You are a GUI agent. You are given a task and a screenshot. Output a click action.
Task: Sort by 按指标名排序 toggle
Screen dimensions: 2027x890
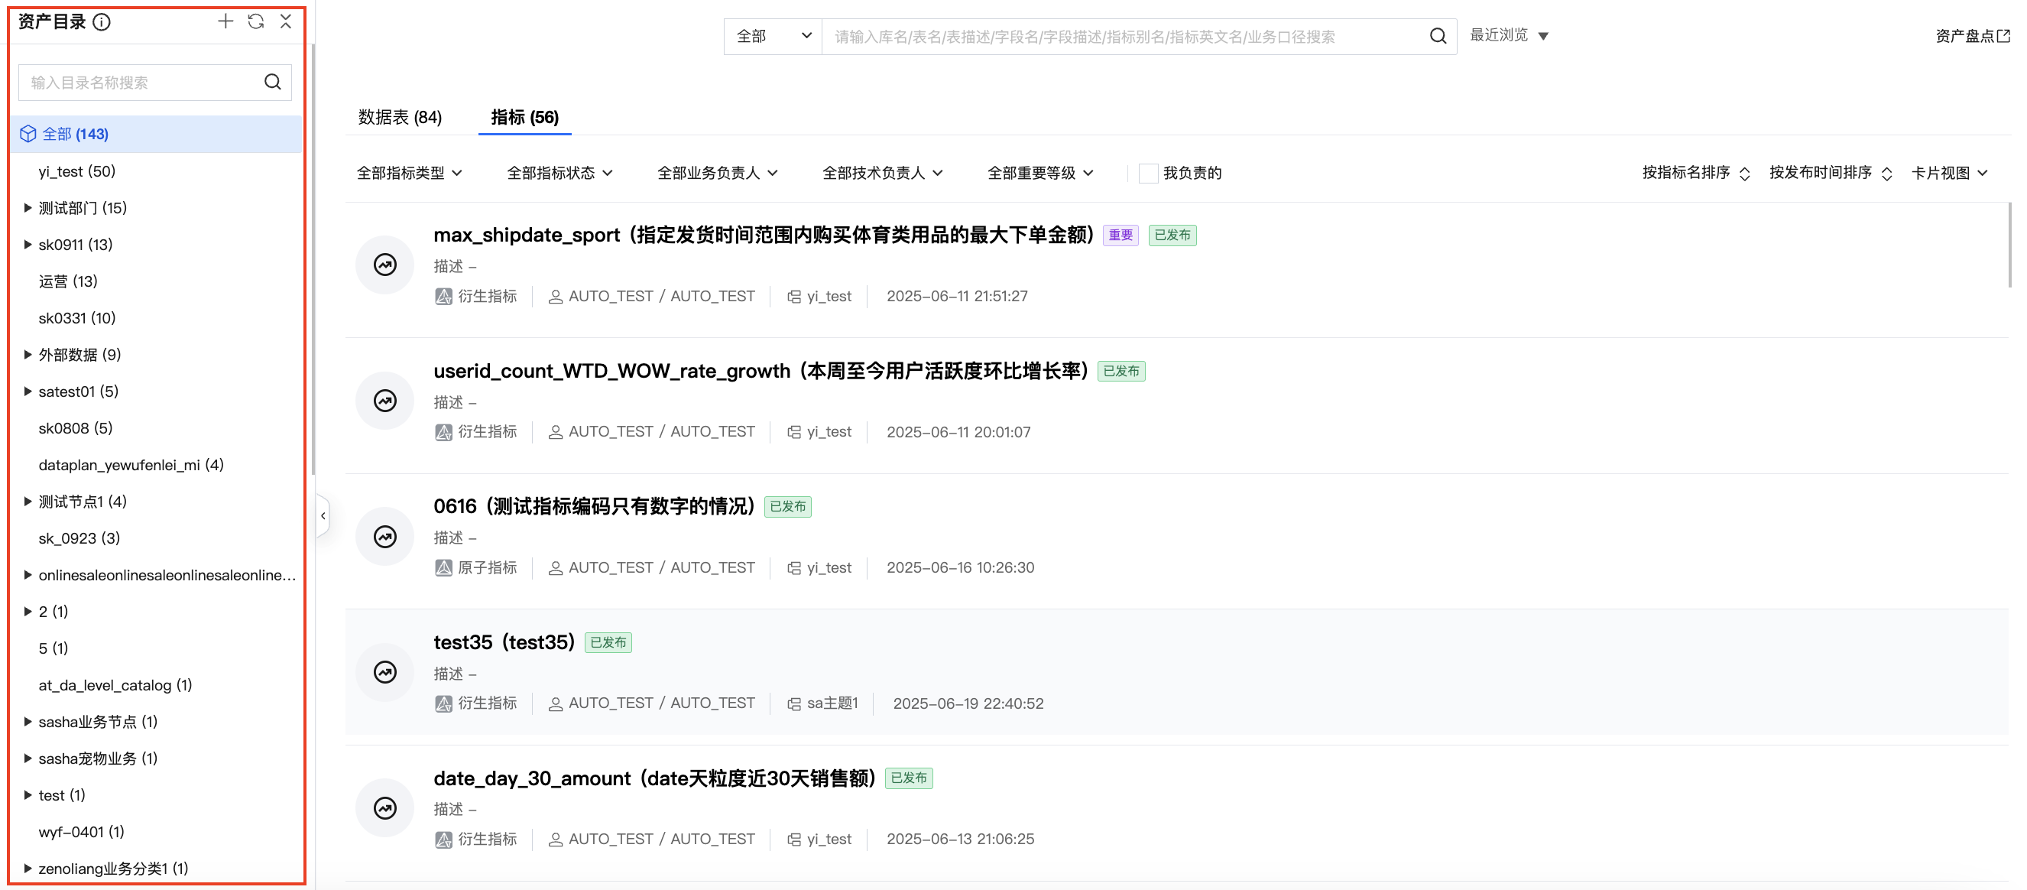pyautogui.click(x=1696, y=173)
